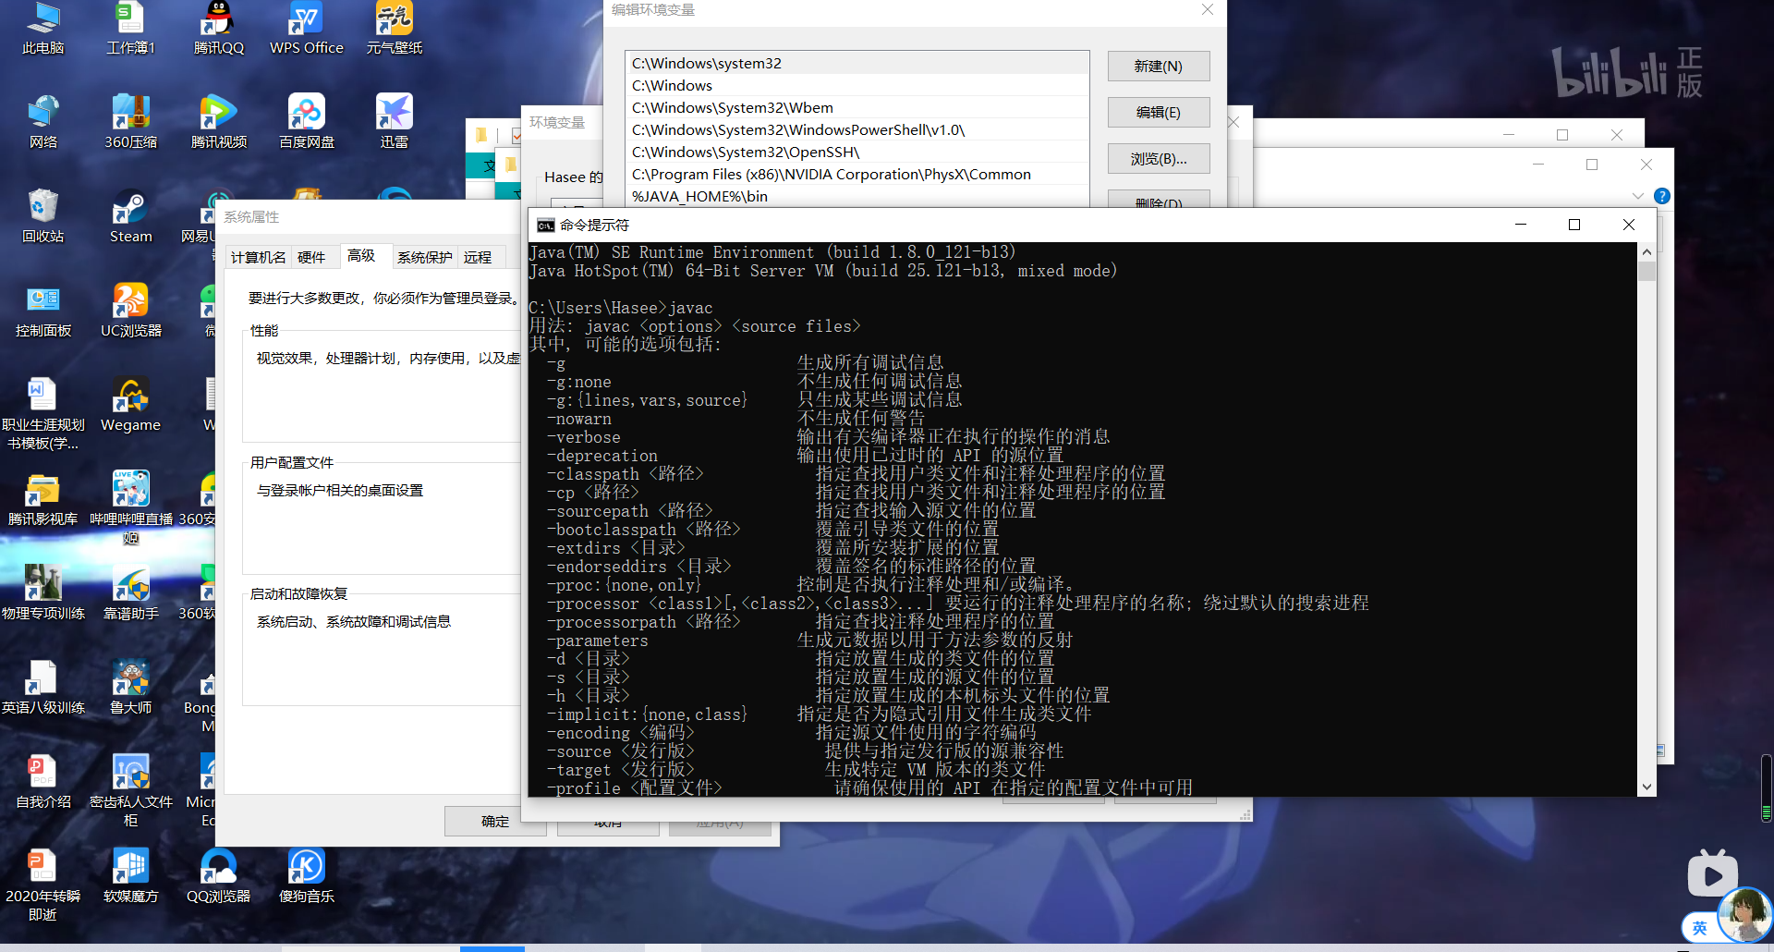The image size is (1774, 952).
Task: Open the 元气壁纸 wallpaper app icon
Action: point(395,28)
